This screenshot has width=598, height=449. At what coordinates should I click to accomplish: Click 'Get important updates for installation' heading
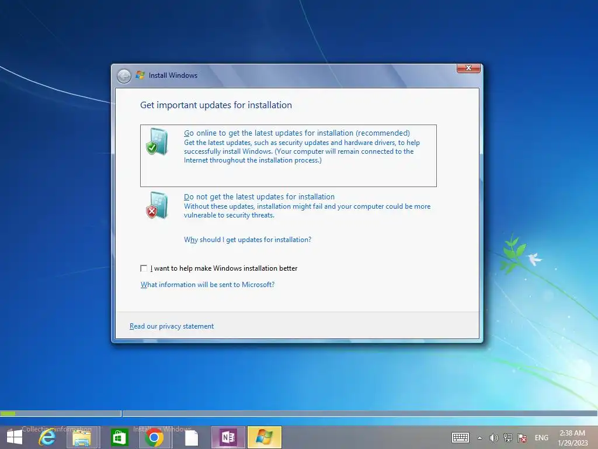coord(216,105)
